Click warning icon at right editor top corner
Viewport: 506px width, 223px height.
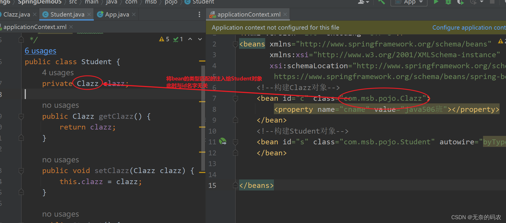pyautogui.click(x=500, y=41)
